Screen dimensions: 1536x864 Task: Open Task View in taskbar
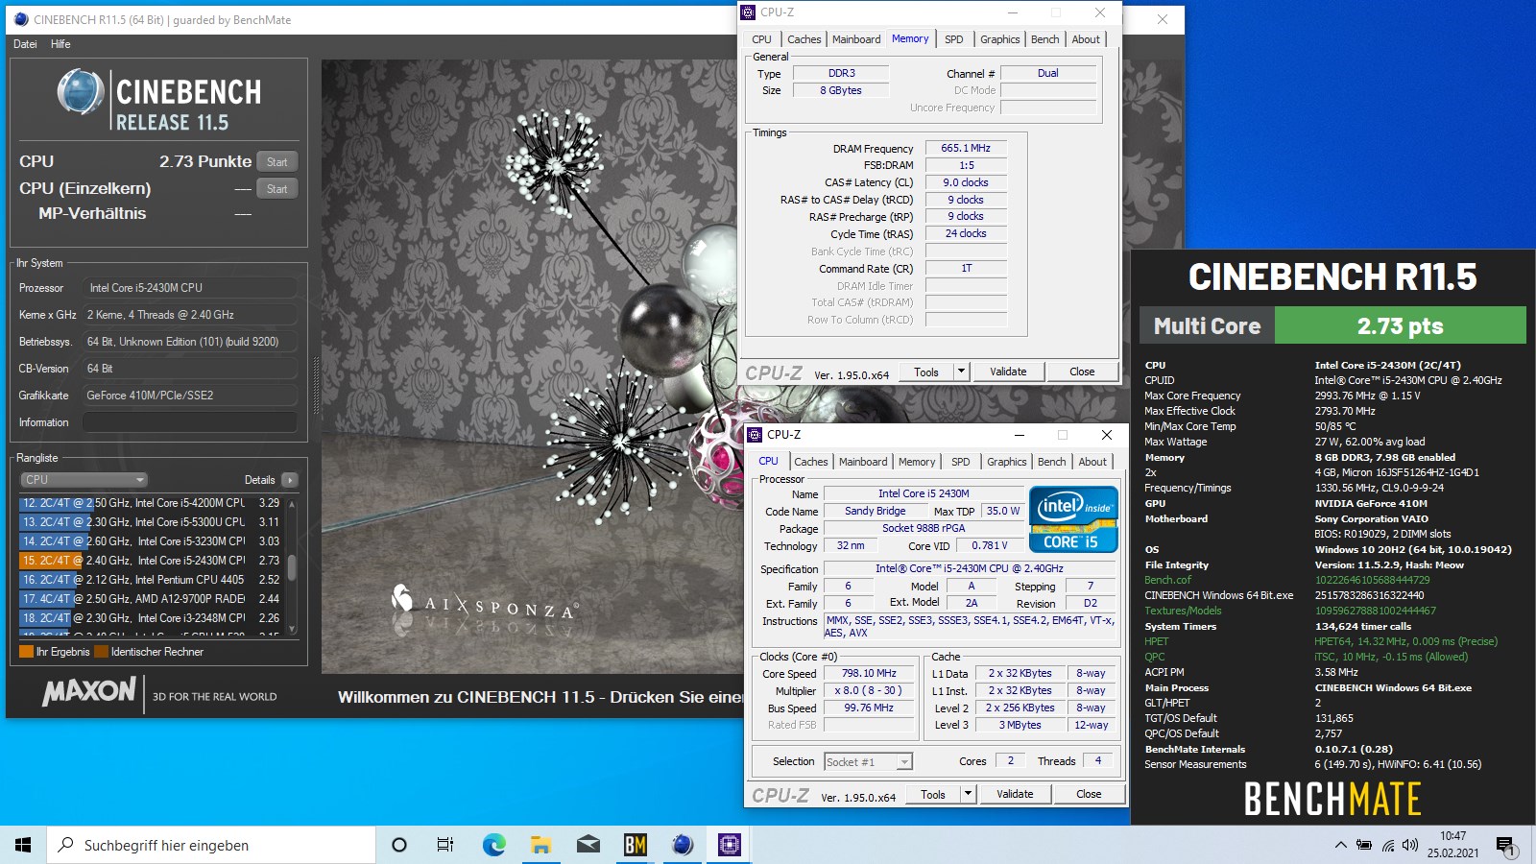445,845
